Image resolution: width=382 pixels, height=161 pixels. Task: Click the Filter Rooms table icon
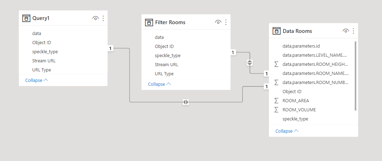click(149, 22)
